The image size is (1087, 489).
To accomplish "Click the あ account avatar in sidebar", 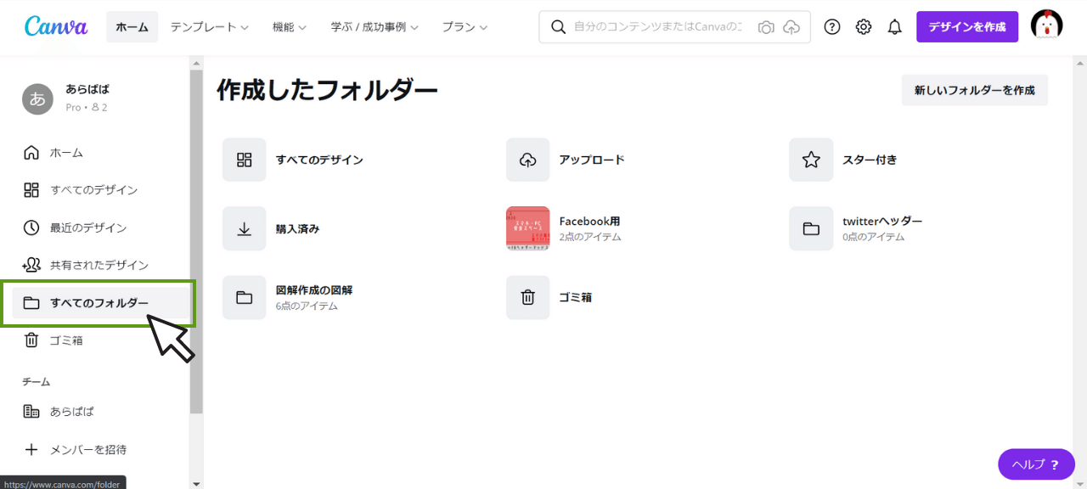I will tap(37, 98).
